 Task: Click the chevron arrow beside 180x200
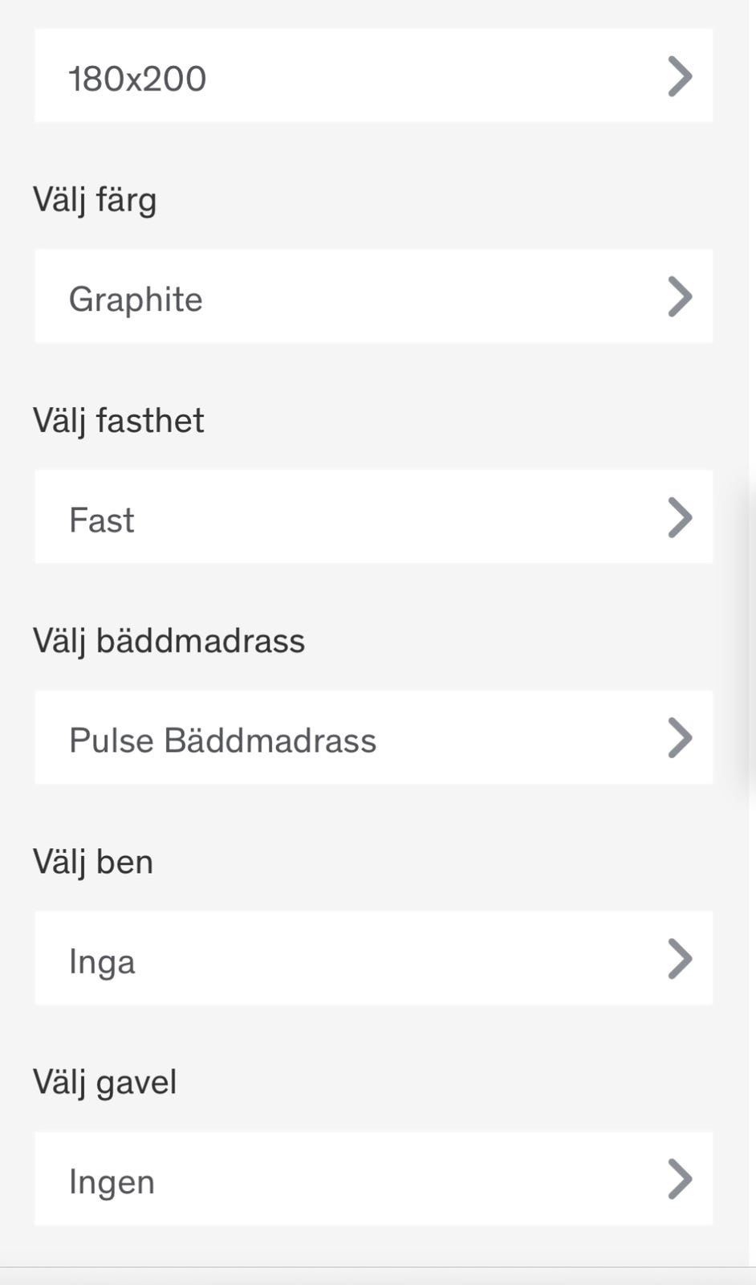click(679, 77)
